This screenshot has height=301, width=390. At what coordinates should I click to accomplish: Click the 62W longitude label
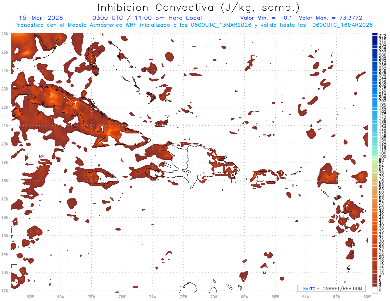click(x=336, y=296)
